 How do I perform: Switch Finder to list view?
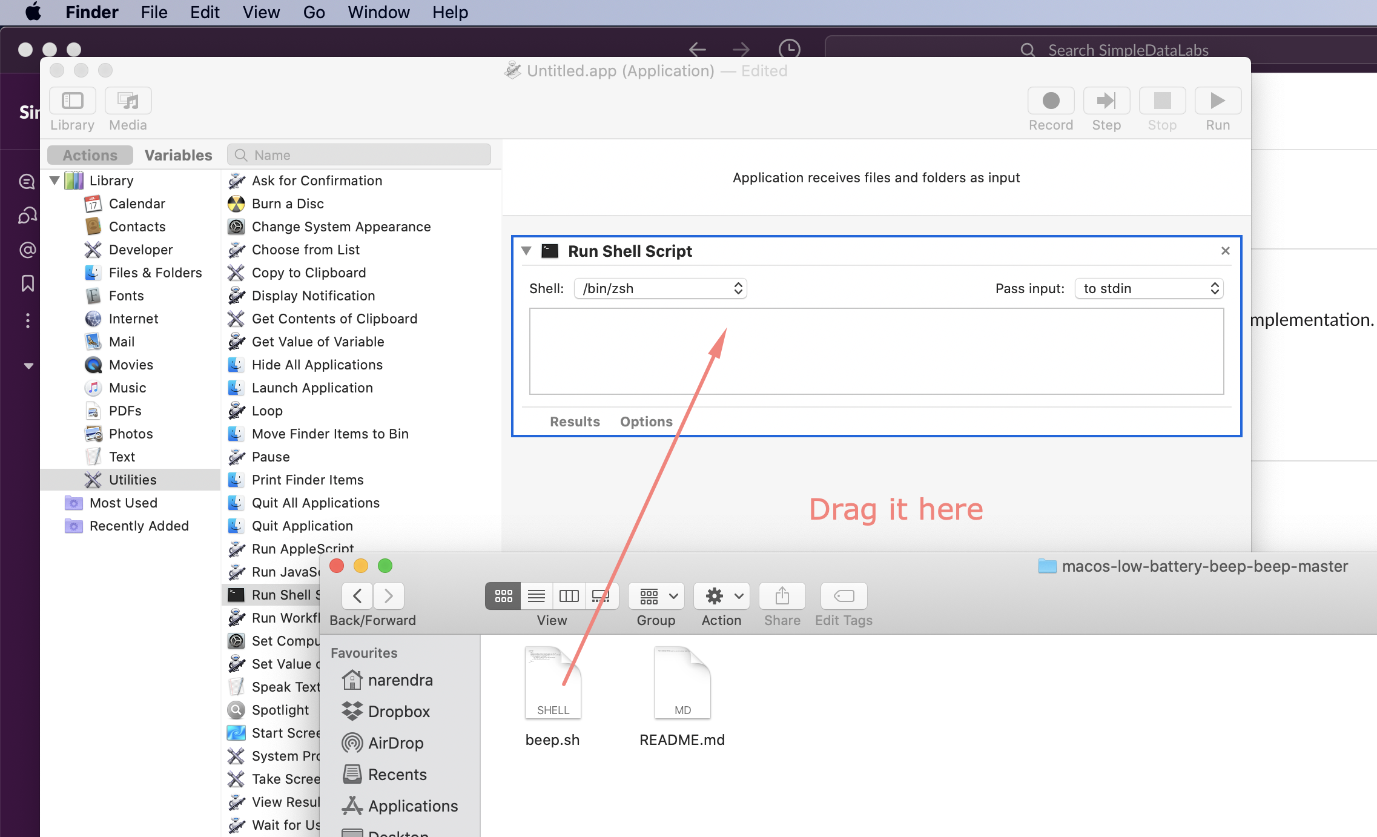click(x=536, y=596)
